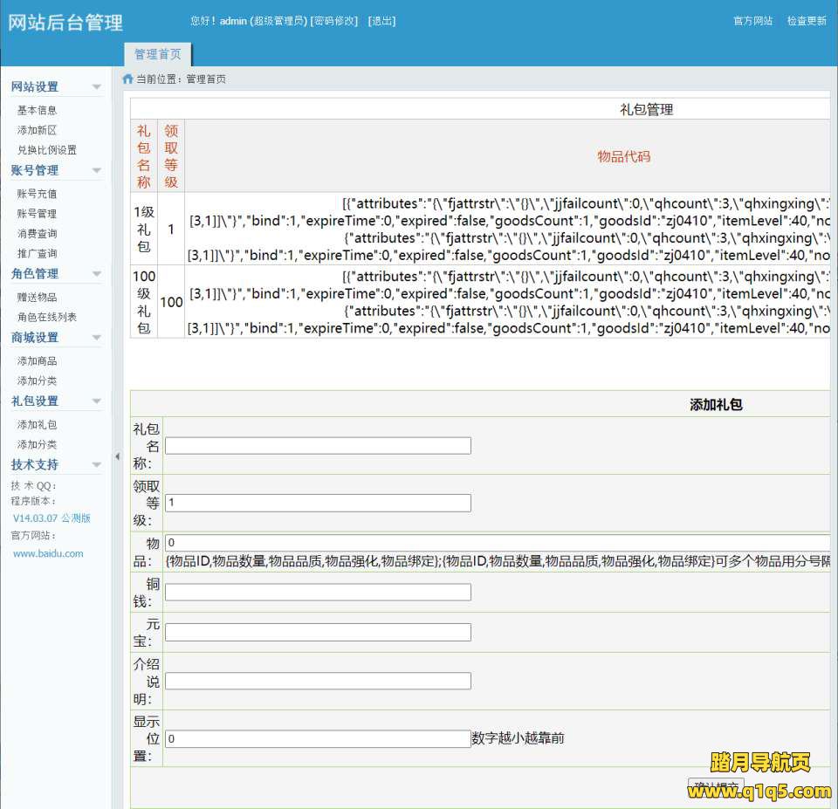Focus the 礼包名称 input field
Screen dimensions: 838x809
pyautogui.click(x=318, y=446)
